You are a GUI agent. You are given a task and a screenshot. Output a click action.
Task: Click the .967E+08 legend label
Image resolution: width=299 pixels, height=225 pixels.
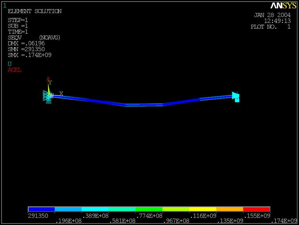point(176,221)
